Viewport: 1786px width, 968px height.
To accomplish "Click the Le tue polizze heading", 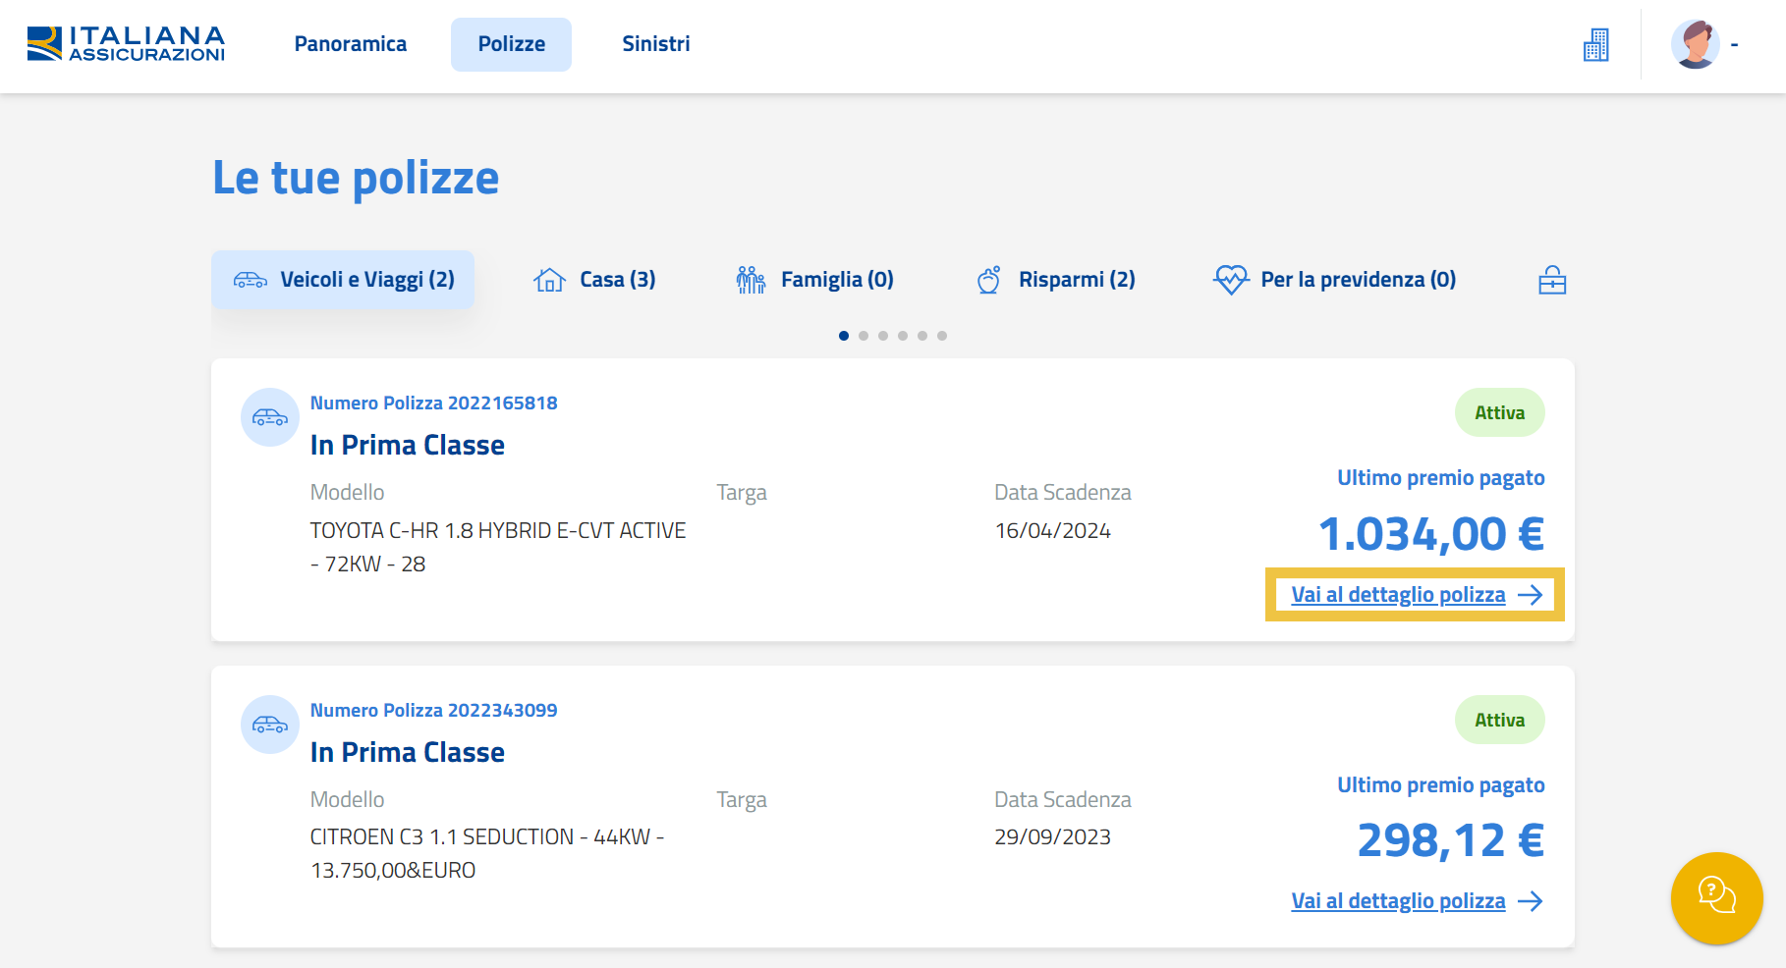I will pyautogui.click(x=356, y=179).
